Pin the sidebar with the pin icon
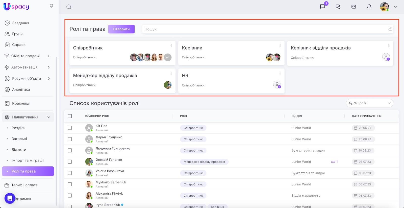The width and height of the screenshot is (404, 208). point(52,6)
